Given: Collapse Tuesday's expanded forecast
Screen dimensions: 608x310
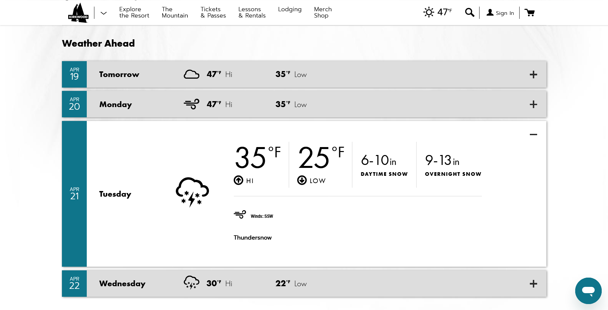Looking at the screenshot, I should point(533,135).
